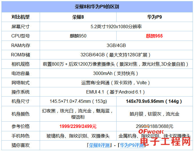Image resolution: width=194 pixels, height=151 pixels.
Task: Click the 电池容量 row label
Action: pyautogui.click(x=21, y=74)
